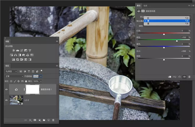
Task: Expand the fill 100% dropdown arrow
Action: click(41, 81)
